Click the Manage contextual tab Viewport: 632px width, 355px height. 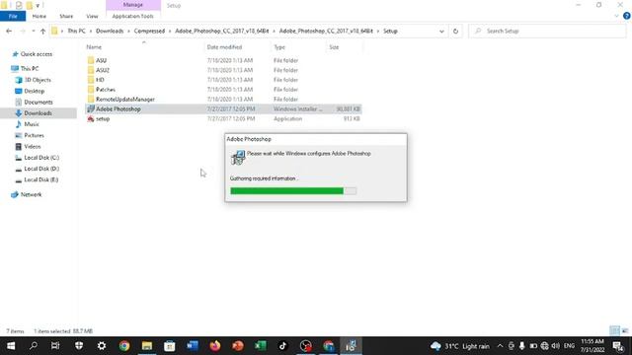(x=133, y=5)
